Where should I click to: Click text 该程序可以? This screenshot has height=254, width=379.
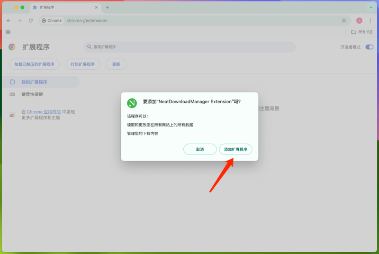click(x=137, y=116)
